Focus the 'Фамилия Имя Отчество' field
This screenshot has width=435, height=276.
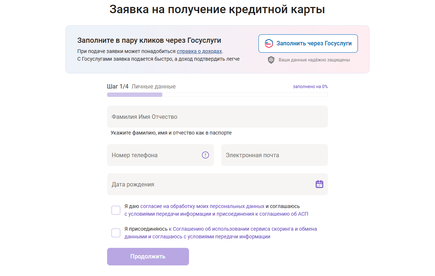pyautogui.click(x=217, y=117)
